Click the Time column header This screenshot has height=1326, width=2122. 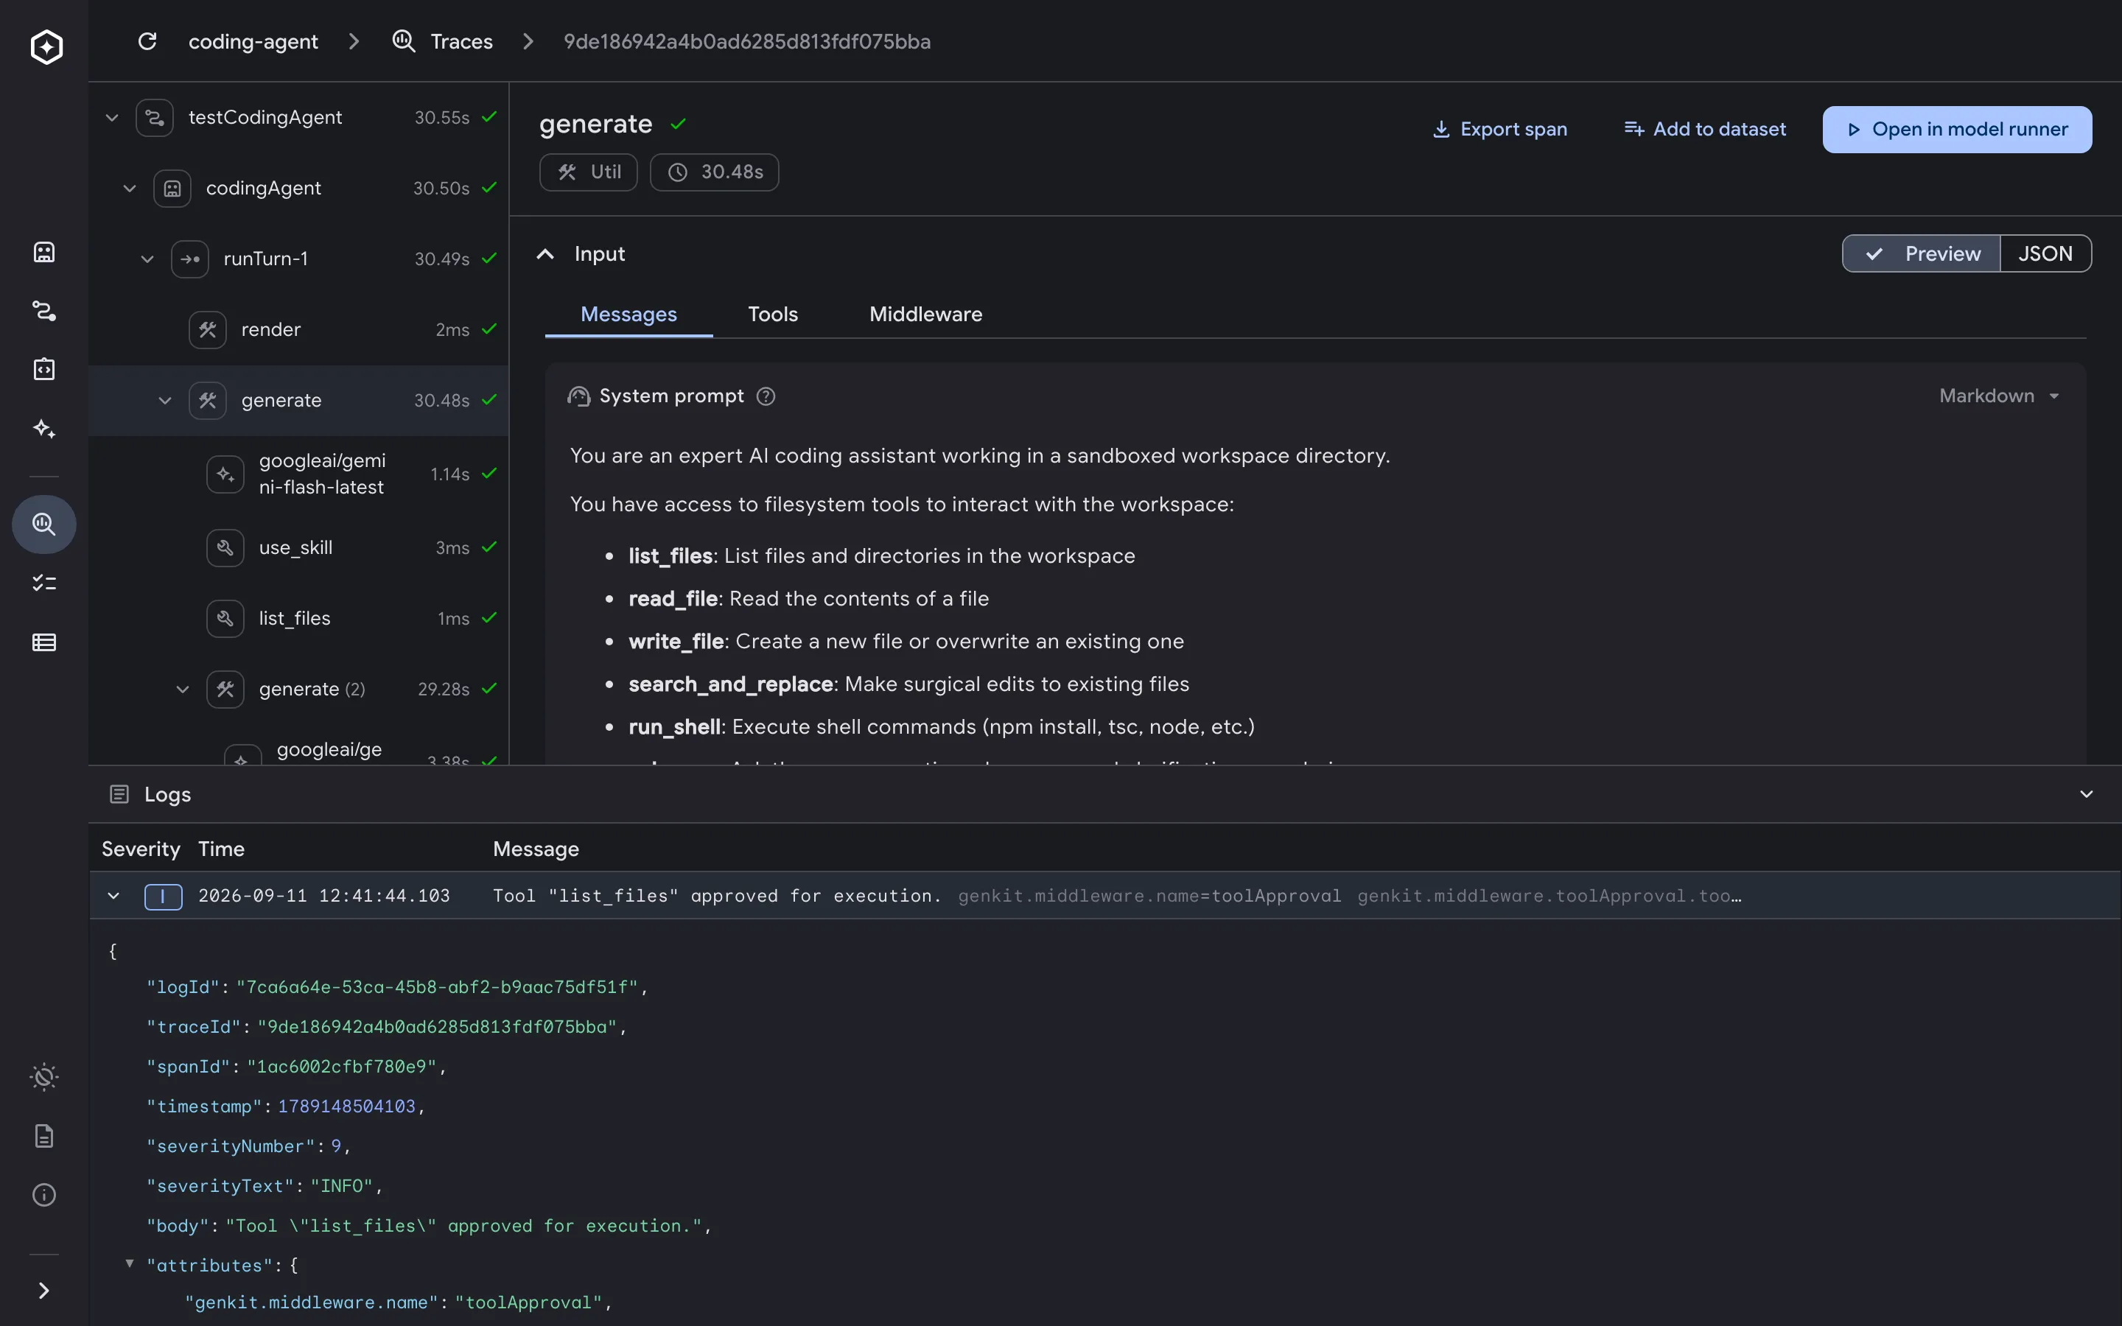pos(221,850)
